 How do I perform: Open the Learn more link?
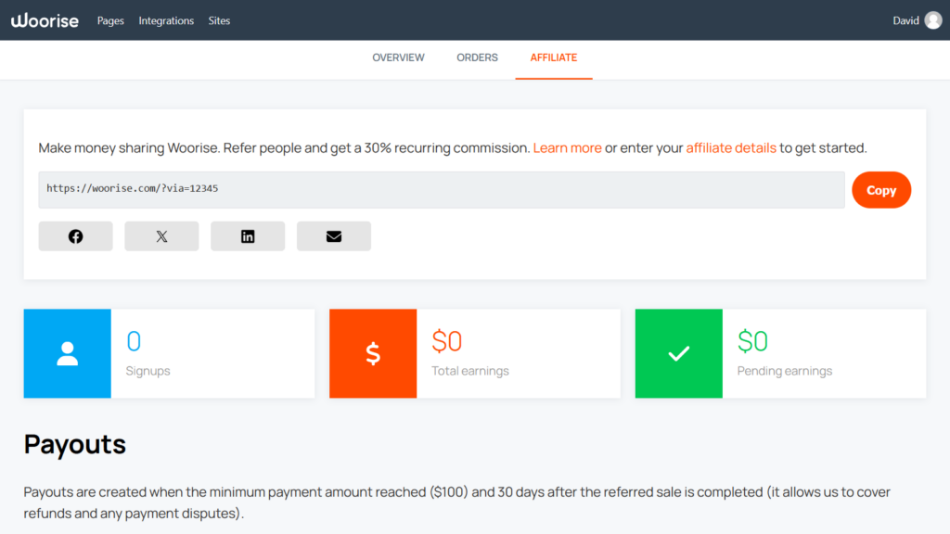[x=567, y=147]
